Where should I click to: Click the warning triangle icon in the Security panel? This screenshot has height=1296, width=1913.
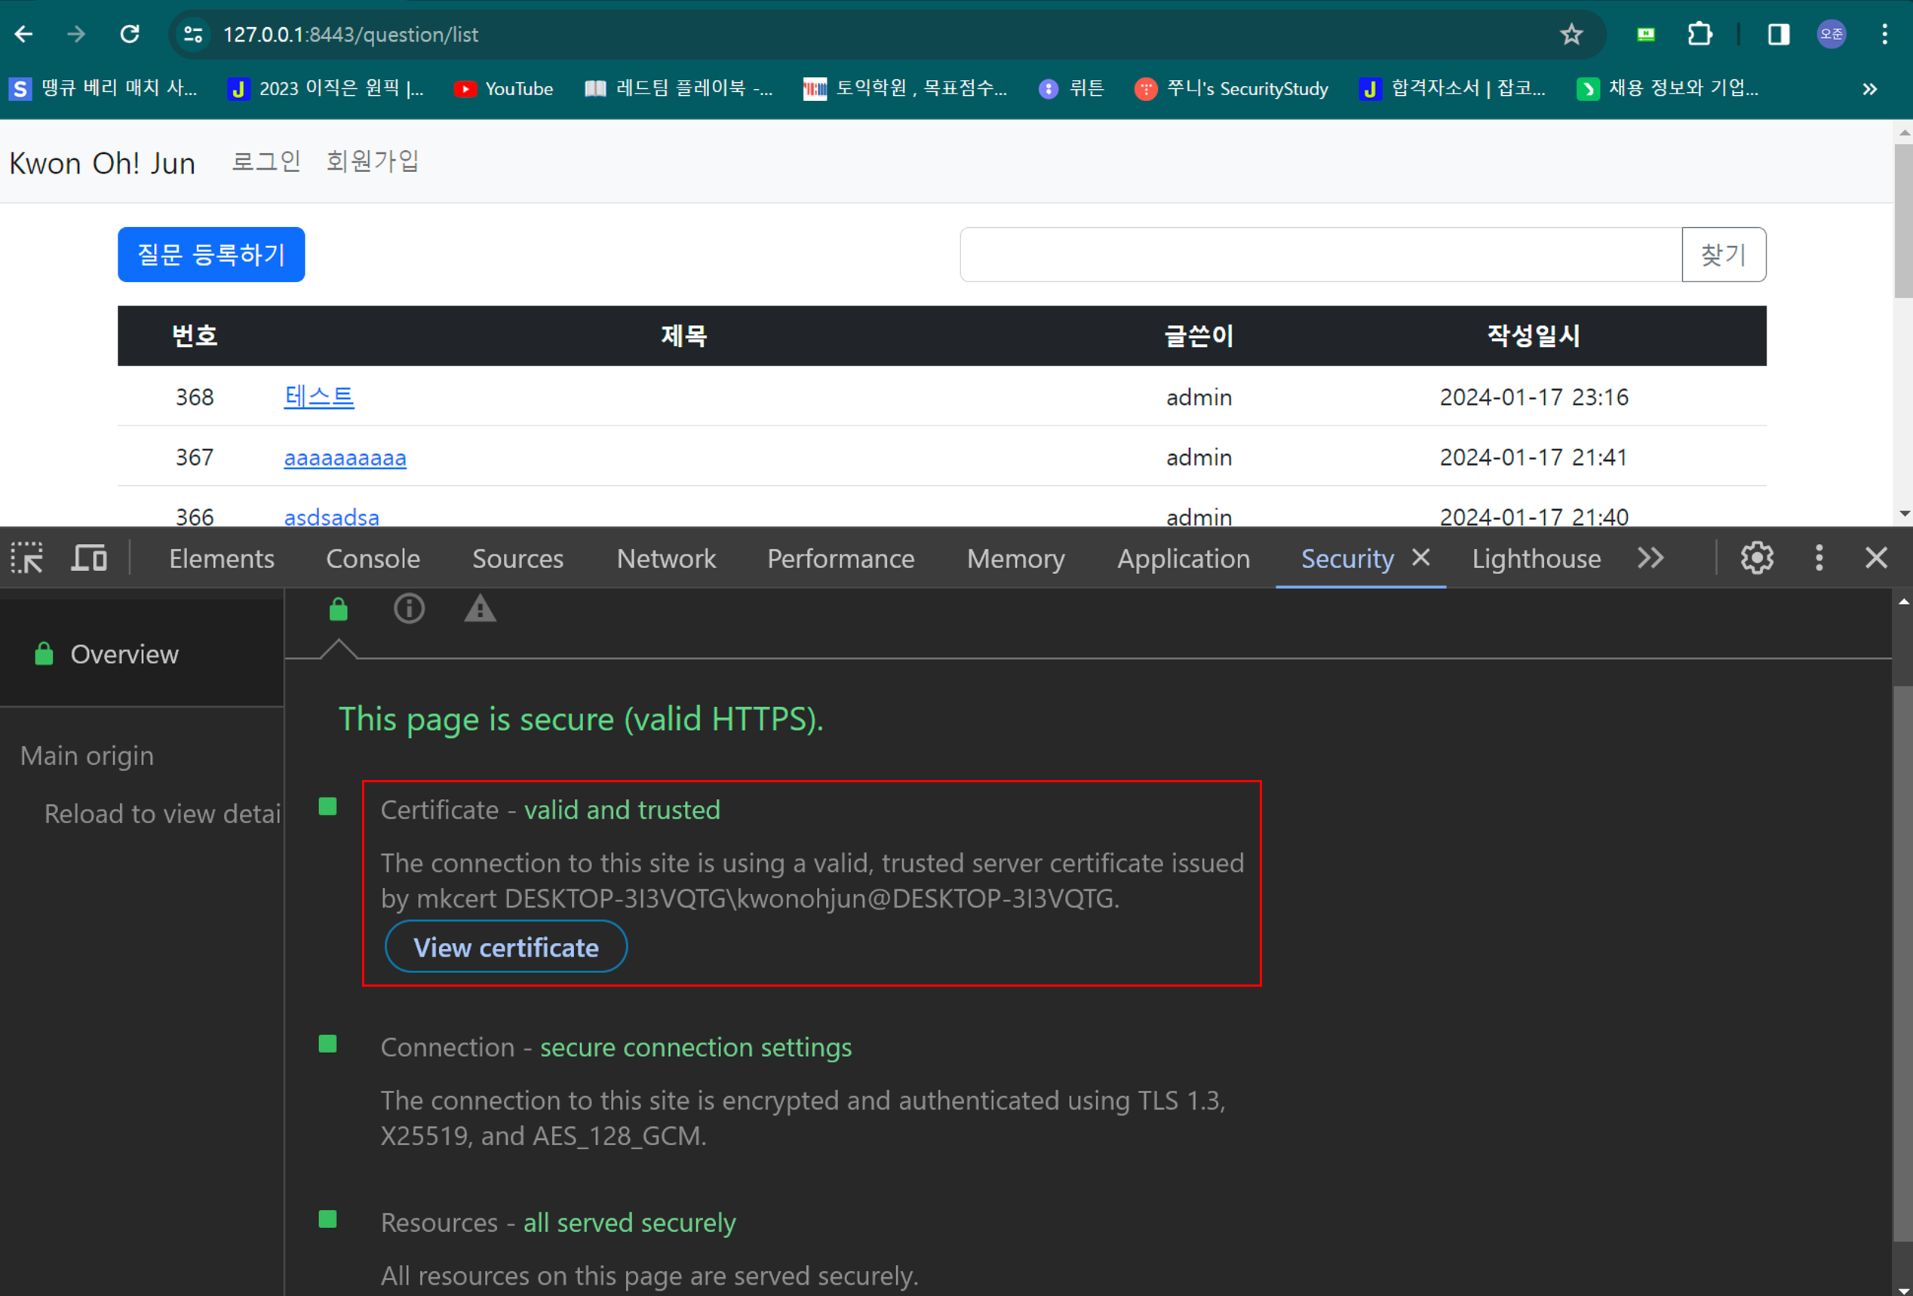[x=480, y=610]
